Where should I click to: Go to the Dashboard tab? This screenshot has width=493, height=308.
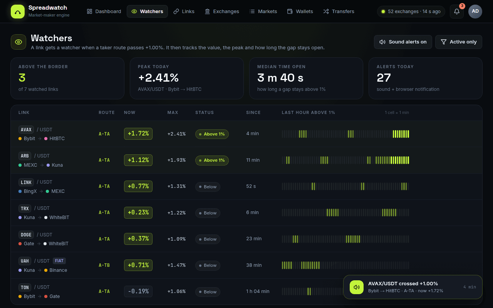[x=104, y=12]
